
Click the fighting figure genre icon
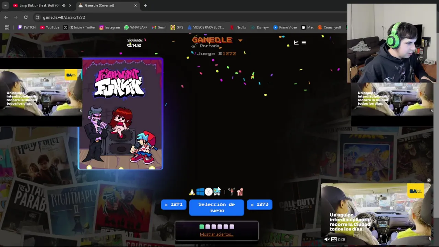click(x=232, y=192)
